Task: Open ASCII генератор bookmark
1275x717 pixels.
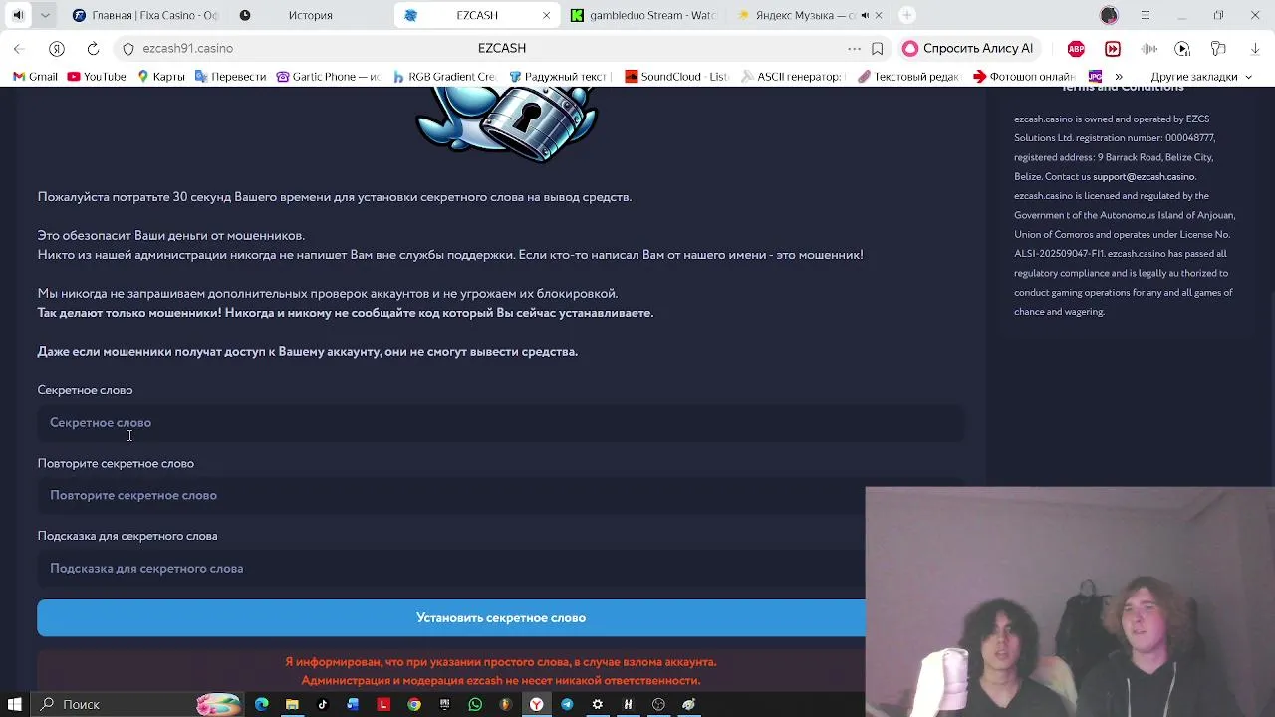Action: [793, 77]
